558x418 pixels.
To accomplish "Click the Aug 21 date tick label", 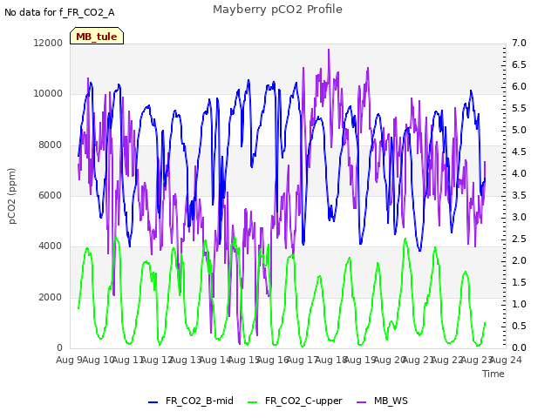I will click(417, 360).
